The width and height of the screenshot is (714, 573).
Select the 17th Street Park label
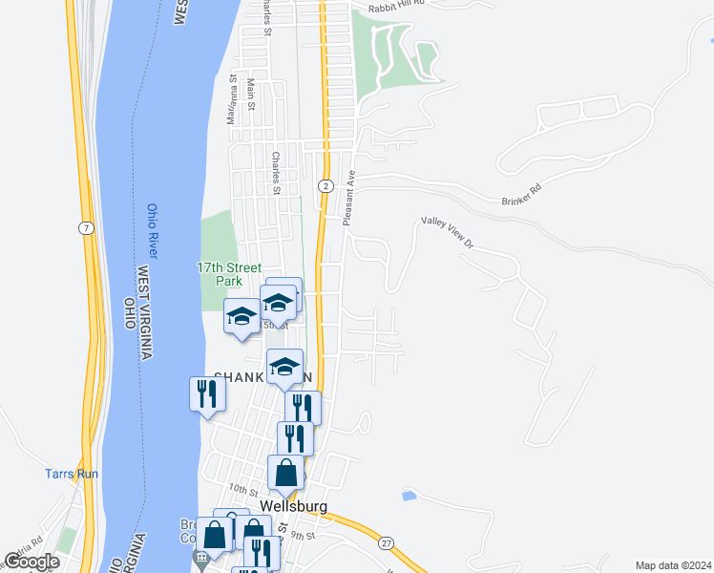(229, 274)
